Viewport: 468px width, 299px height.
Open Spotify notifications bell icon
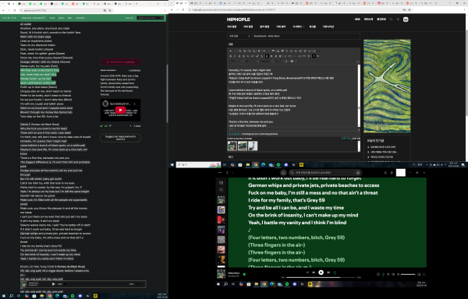tap(385, 172)
